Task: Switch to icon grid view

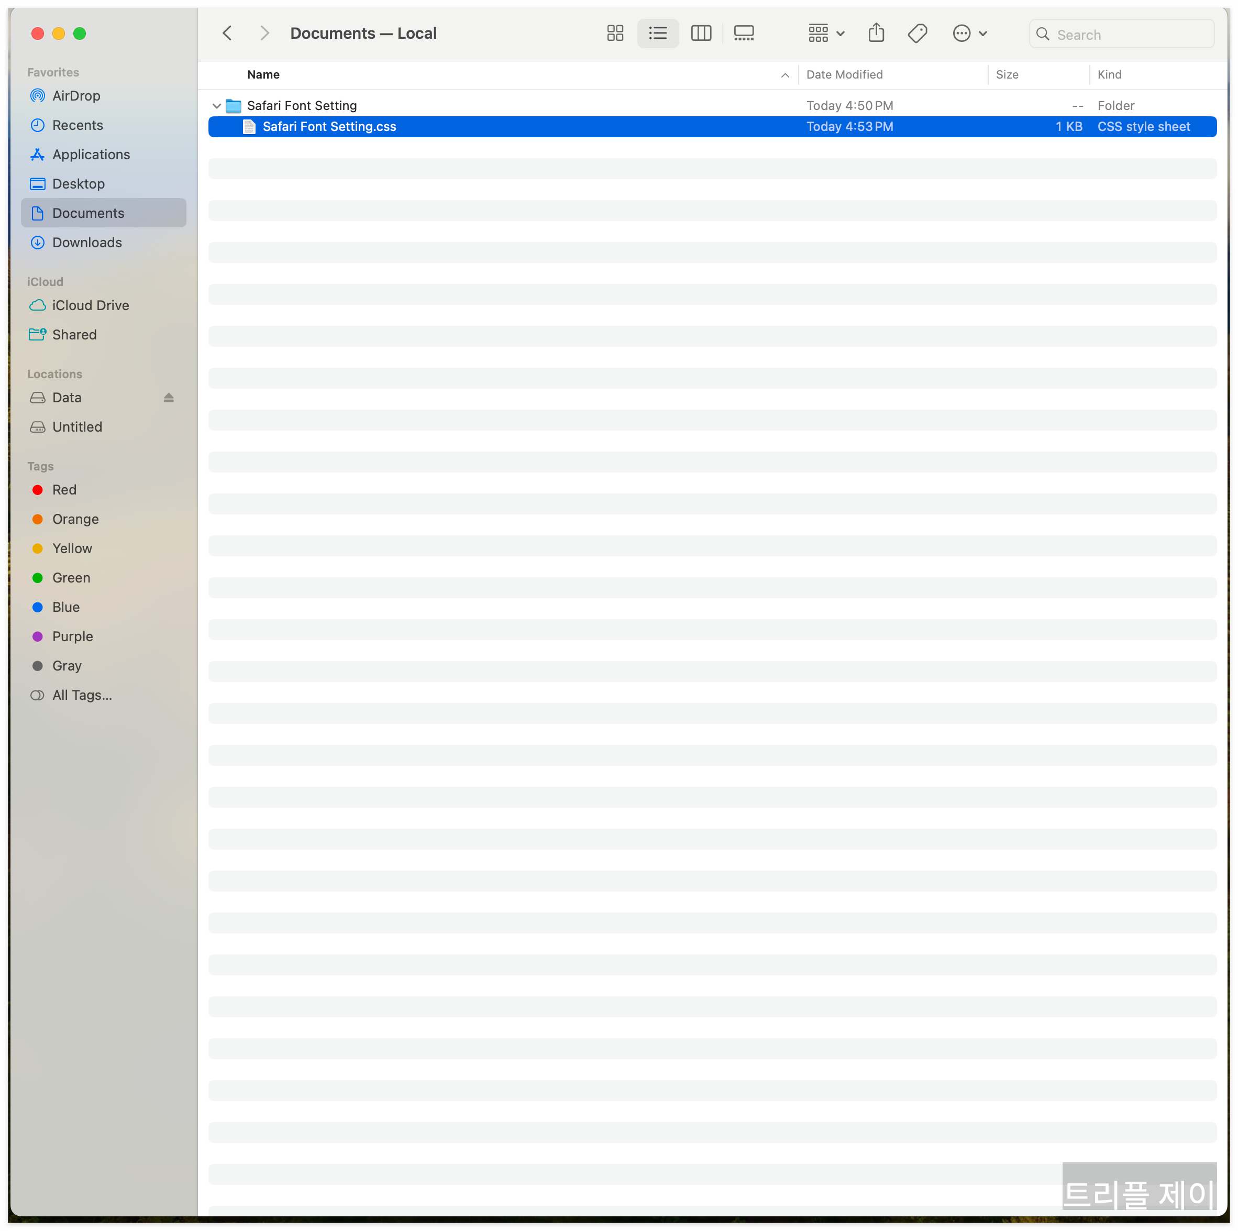Action: 614,34
